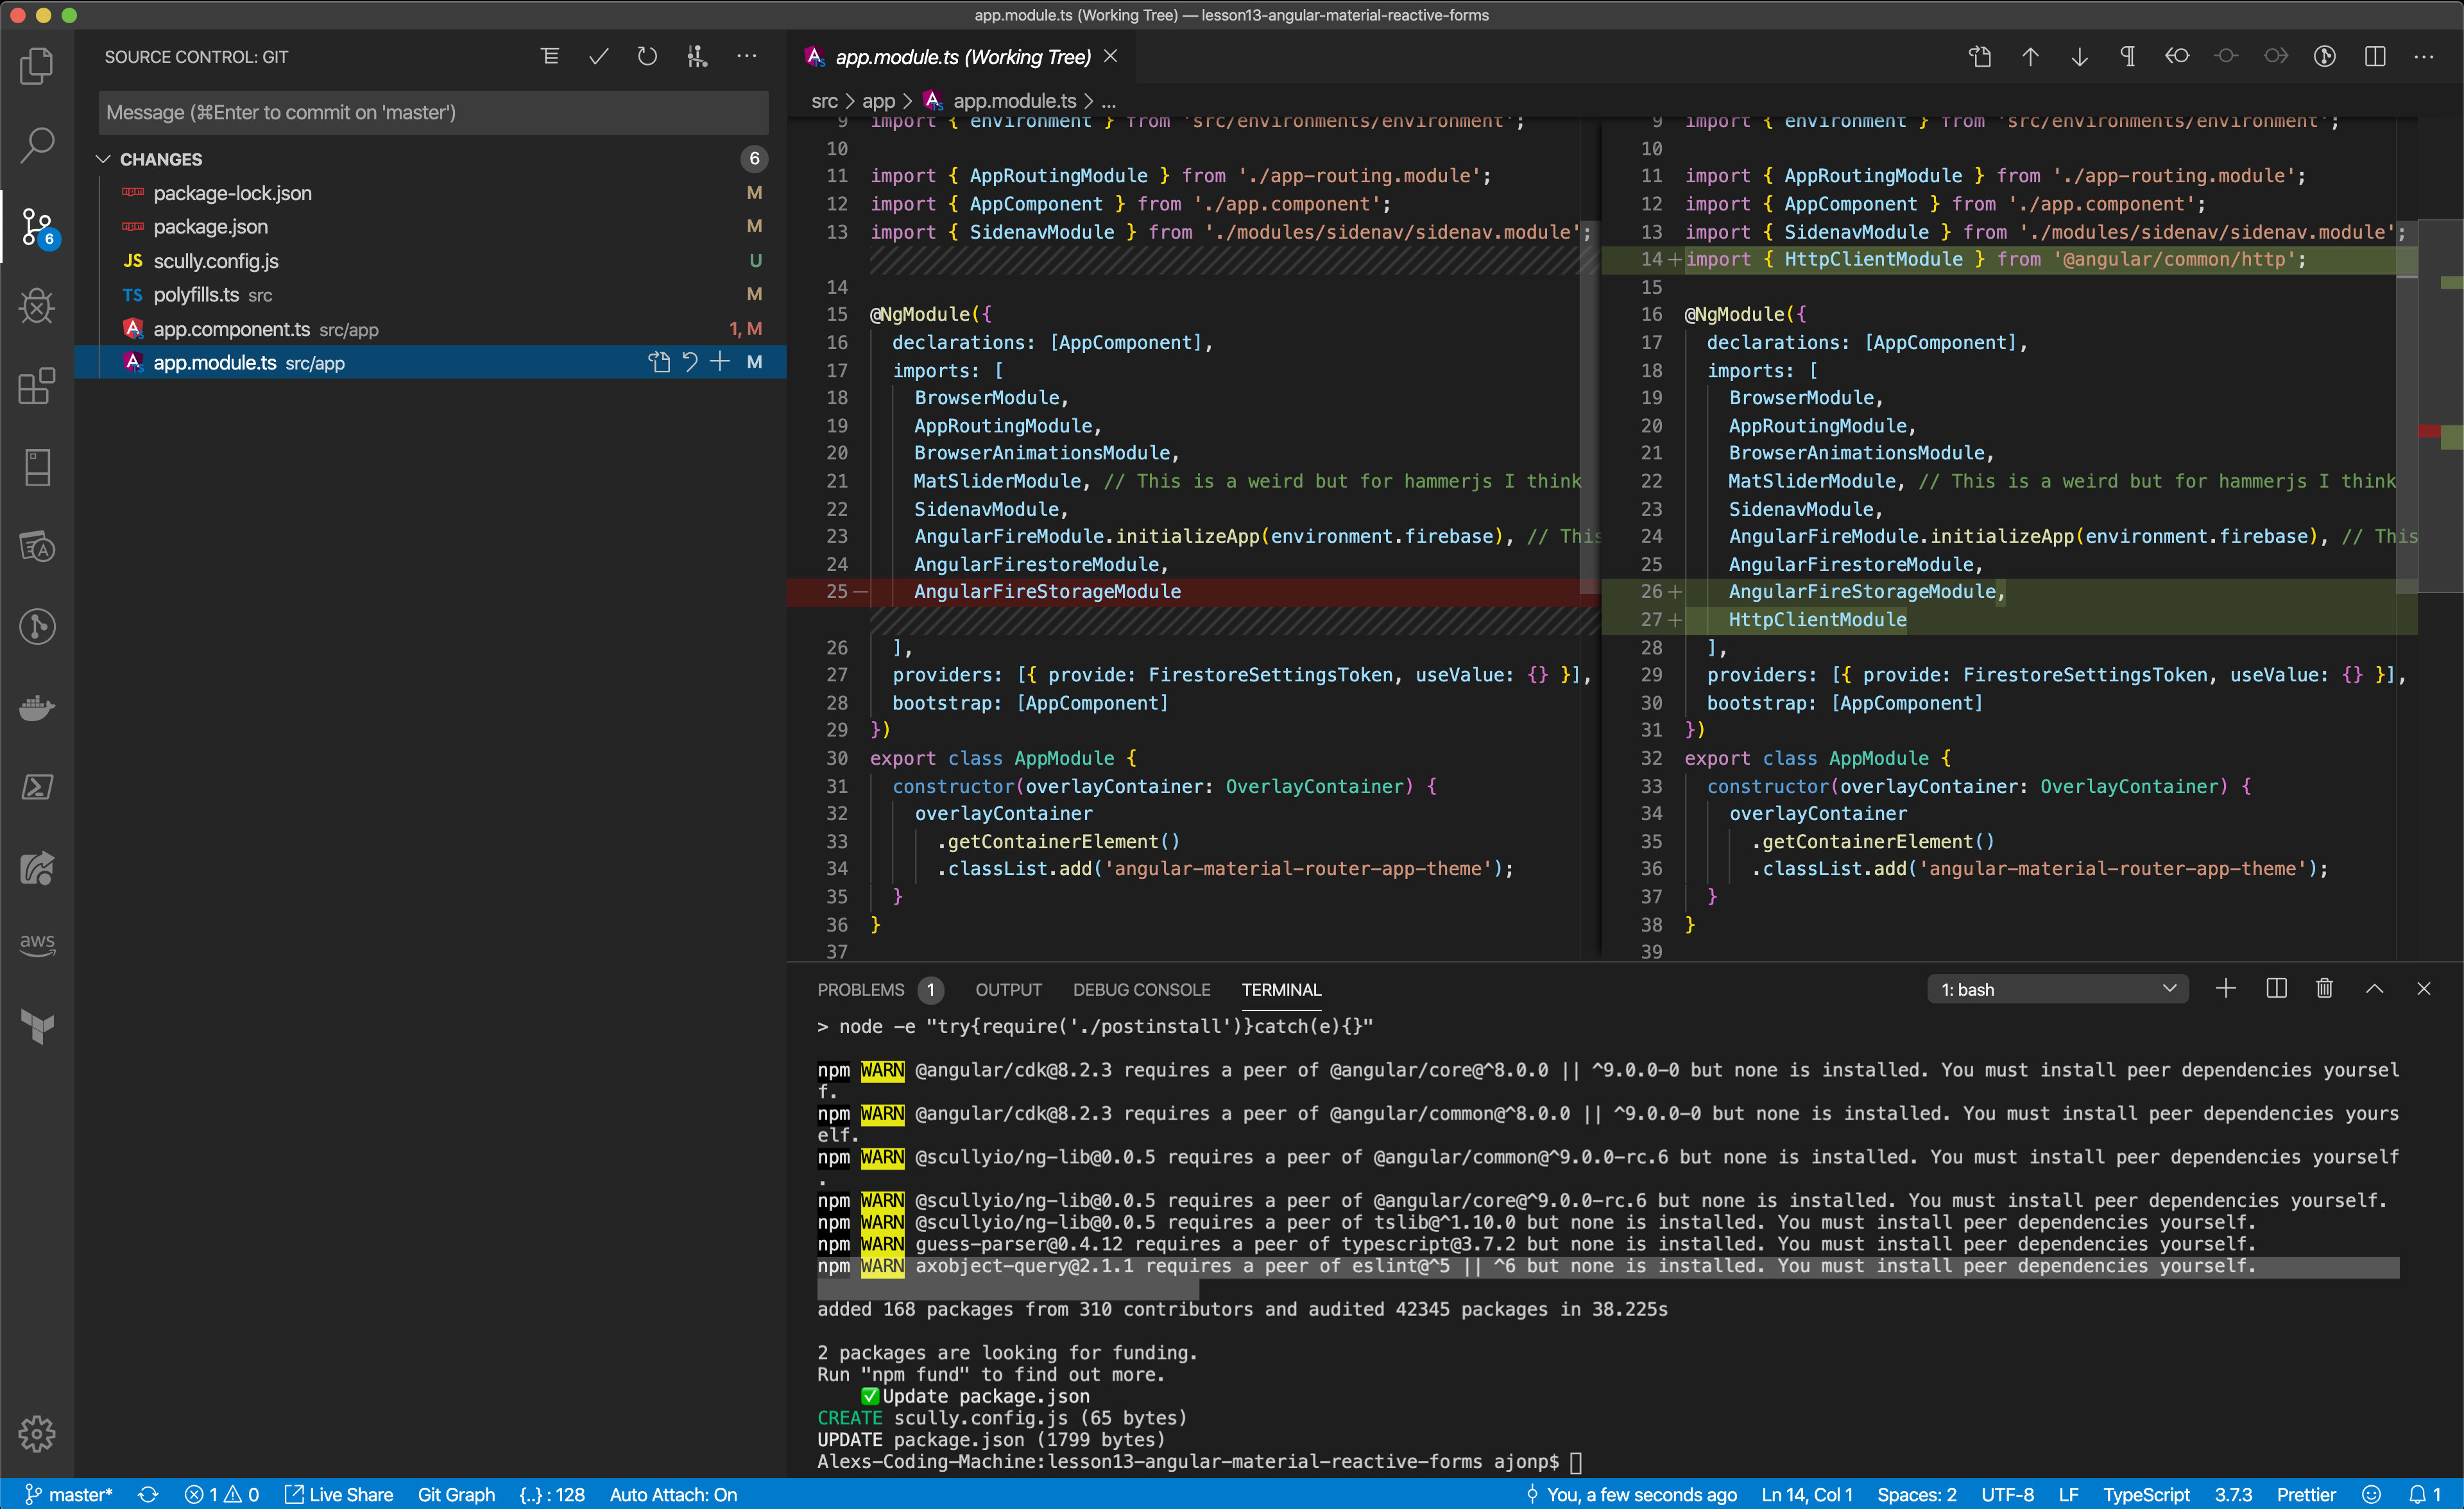Synchronize changes icon in status bar
The width and height of the screenshot is (2464, 1509).
point(148,1494)
